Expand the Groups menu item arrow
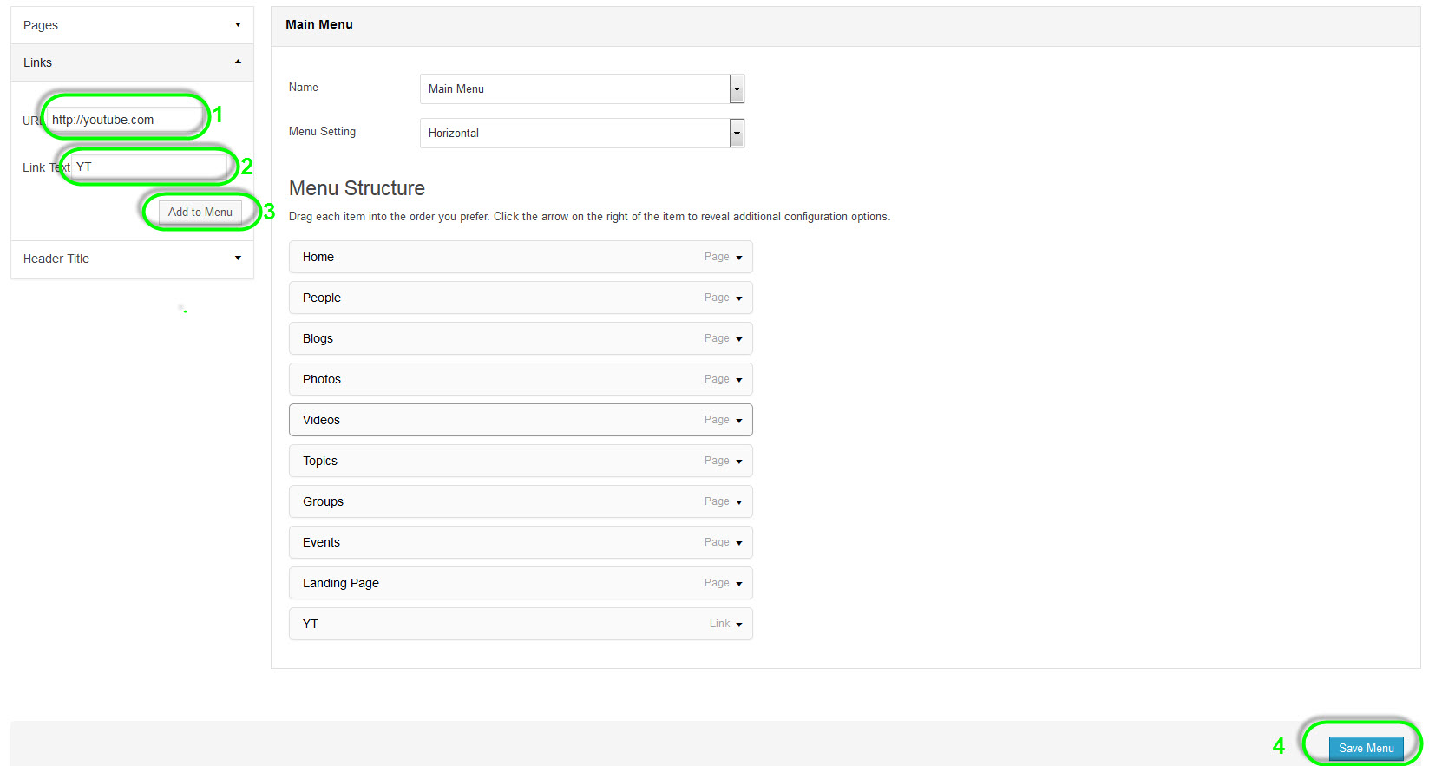The image size is (1429, 766). (739, 502)
